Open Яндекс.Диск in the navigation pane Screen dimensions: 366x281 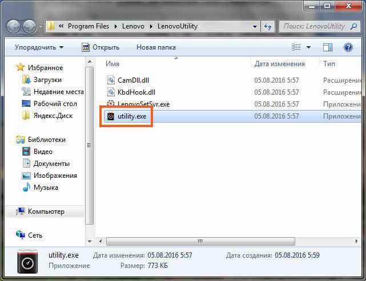click(53, 116)
